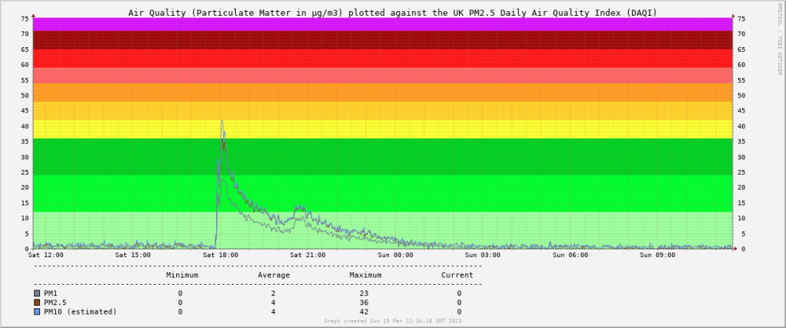Click the dark red DAQI band

tap(383, 40)
